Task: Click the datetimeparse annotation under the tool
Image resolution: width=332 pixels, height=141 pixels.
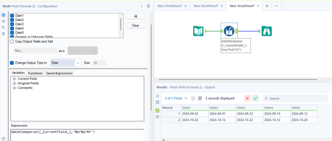Action: click(235, 45)
